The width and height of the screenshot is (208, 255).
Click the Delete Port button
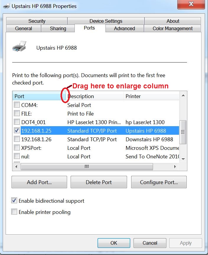tap(99, 182)
